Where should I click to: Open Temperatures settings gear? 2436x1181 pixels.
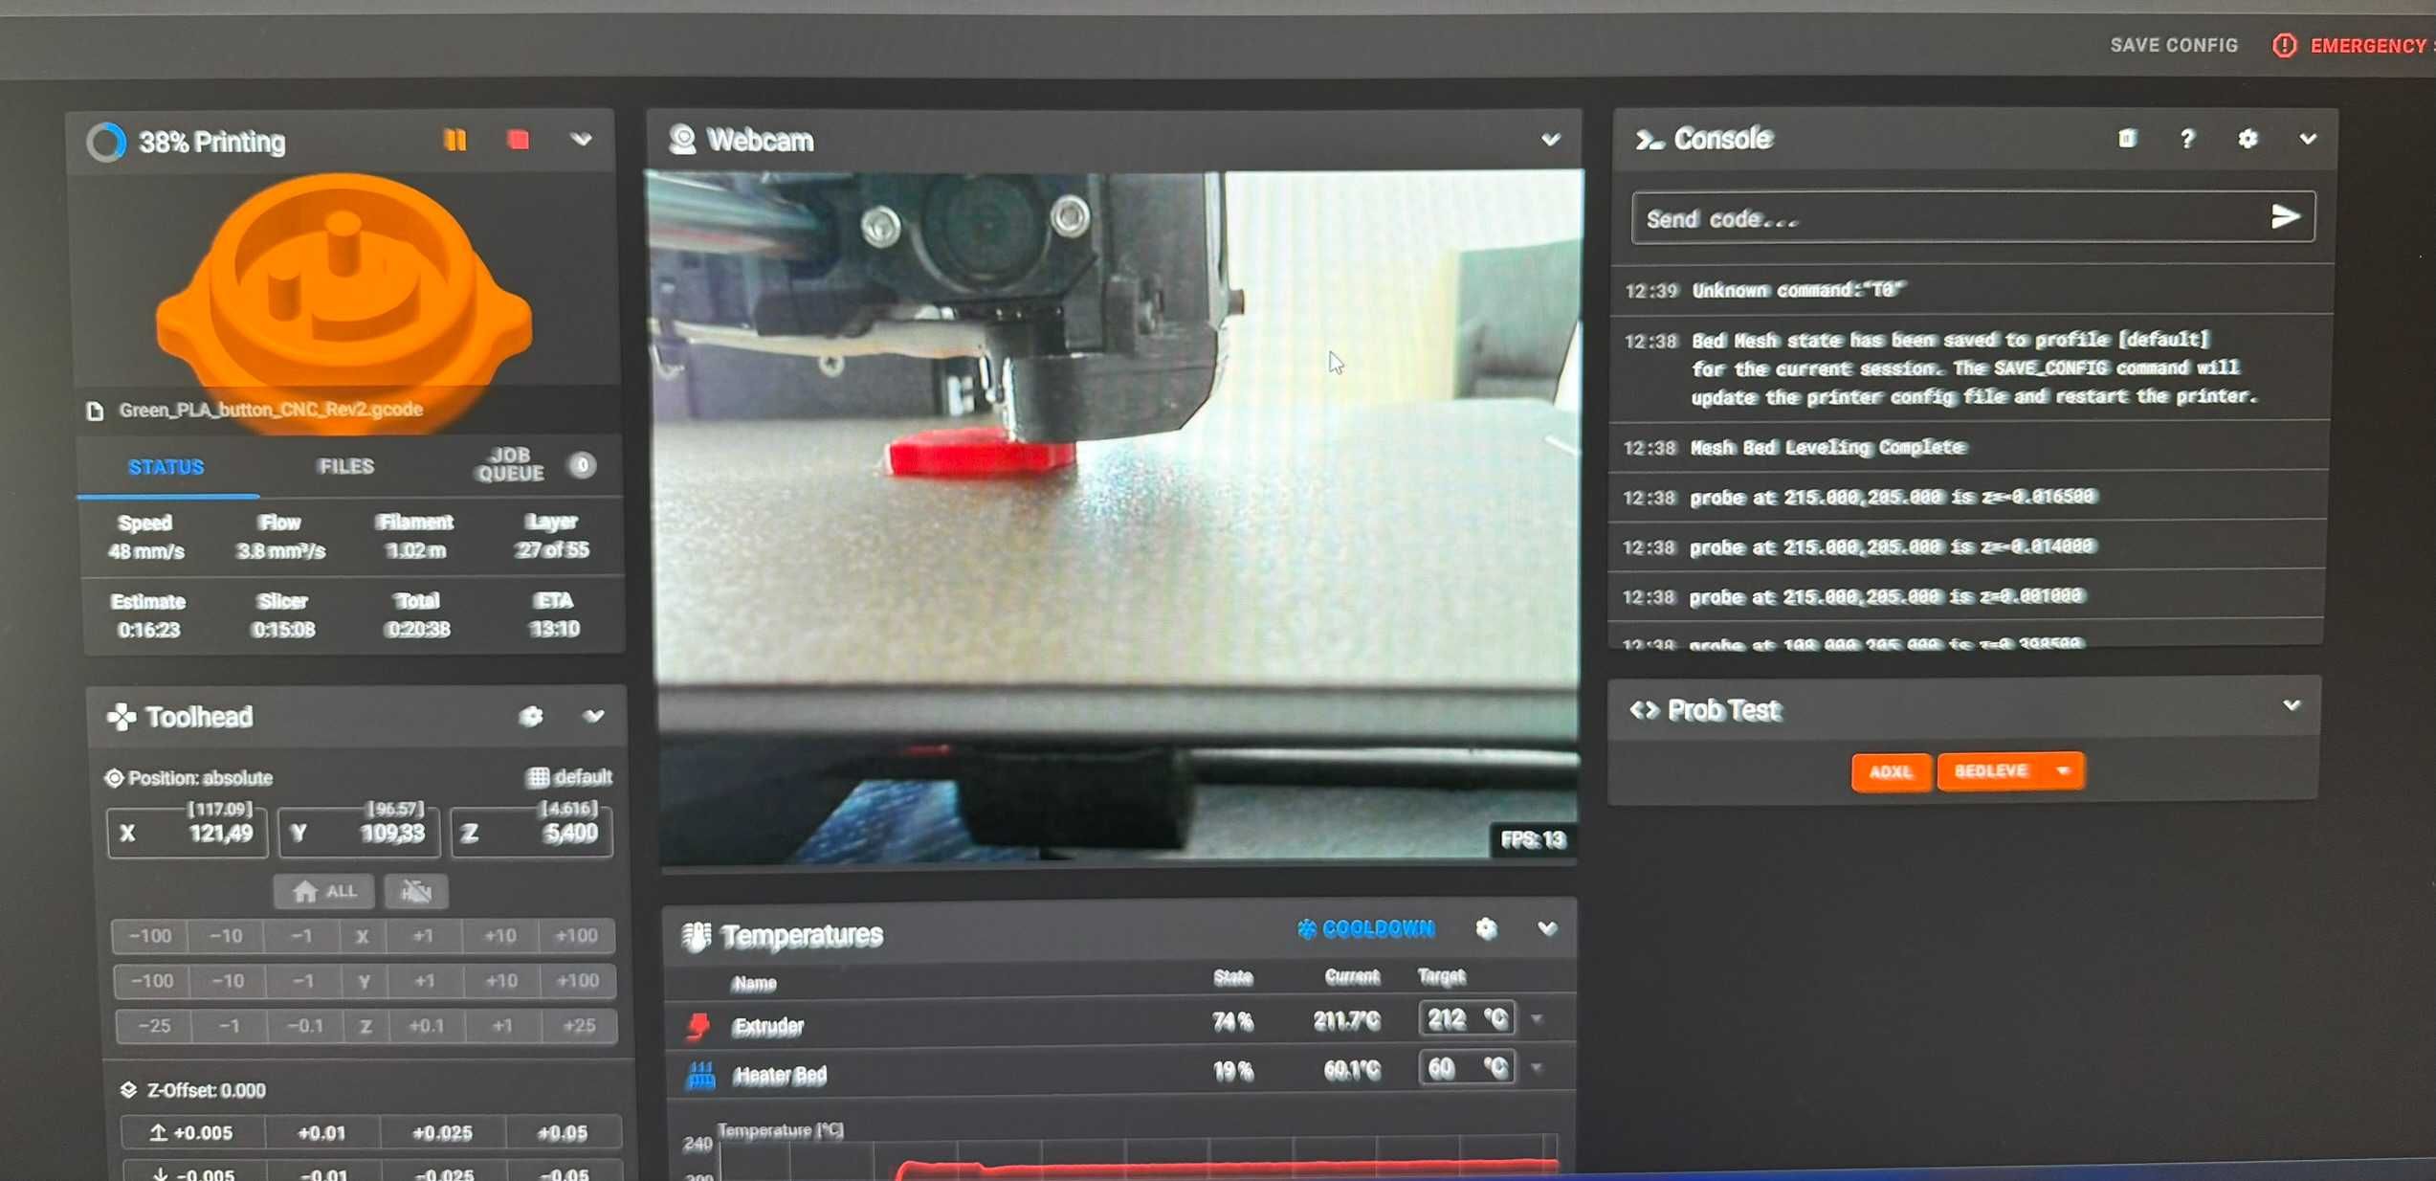click(1486, 928)
